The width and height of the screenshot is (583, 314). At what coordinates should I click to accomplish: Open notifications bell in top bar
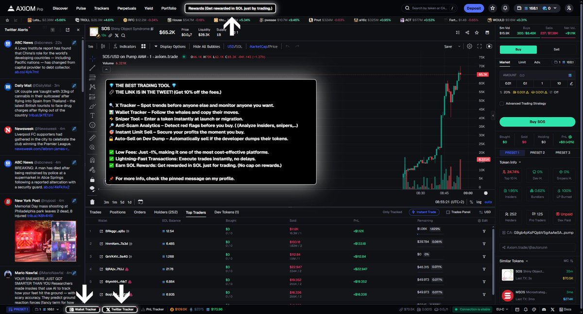(505, 8)
